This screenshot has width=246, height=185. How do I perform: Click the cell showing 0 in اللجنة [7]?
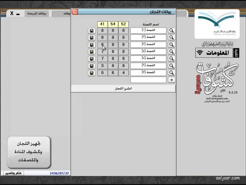tap(102, 73)
